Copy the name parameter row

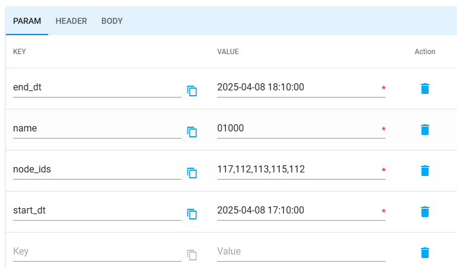tap(192, 132)
